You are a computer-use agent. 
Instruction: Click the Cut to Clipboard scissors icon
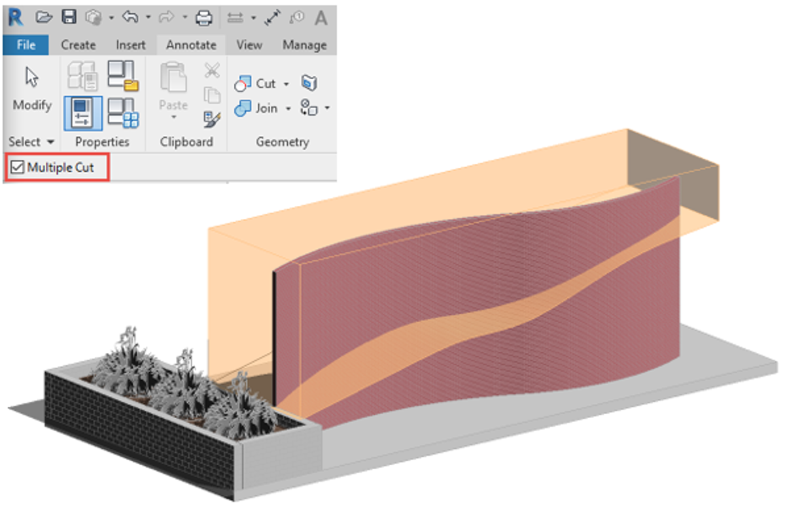click(x=211, y=70)
